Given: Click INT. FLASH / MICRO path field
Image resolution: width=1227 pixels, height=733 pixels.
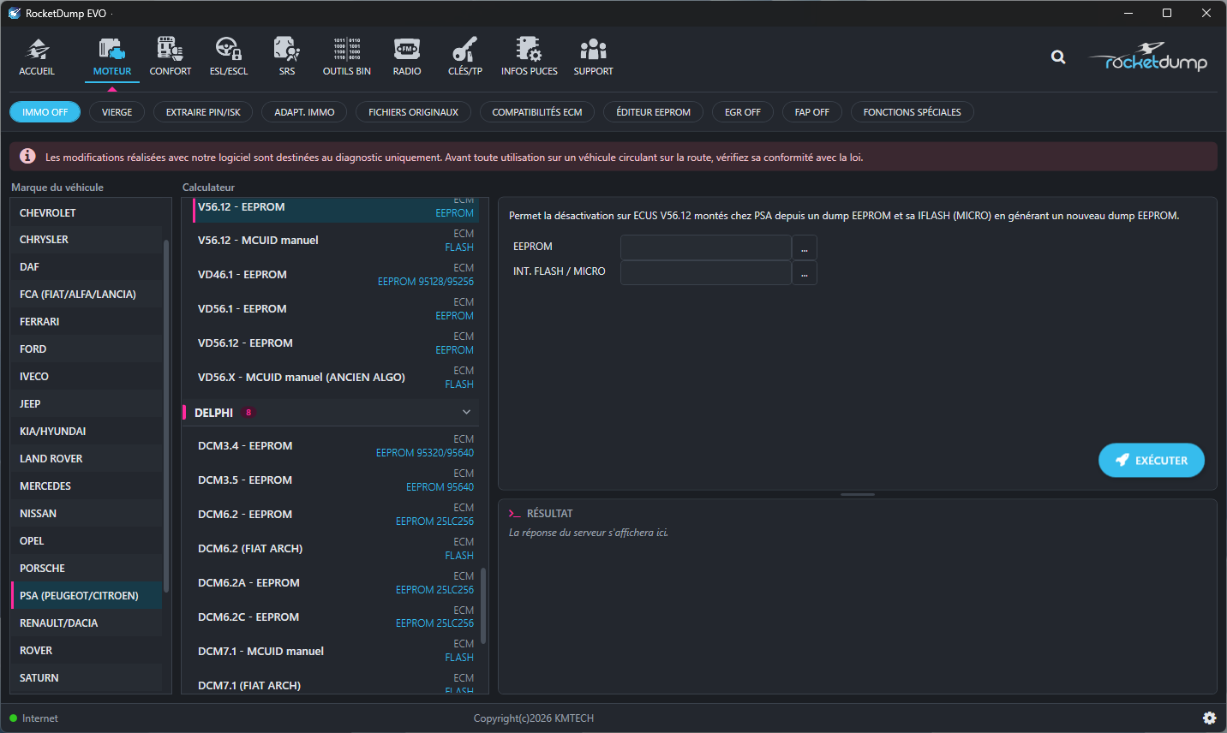Looking at the screenshot, I should [706, 272].
